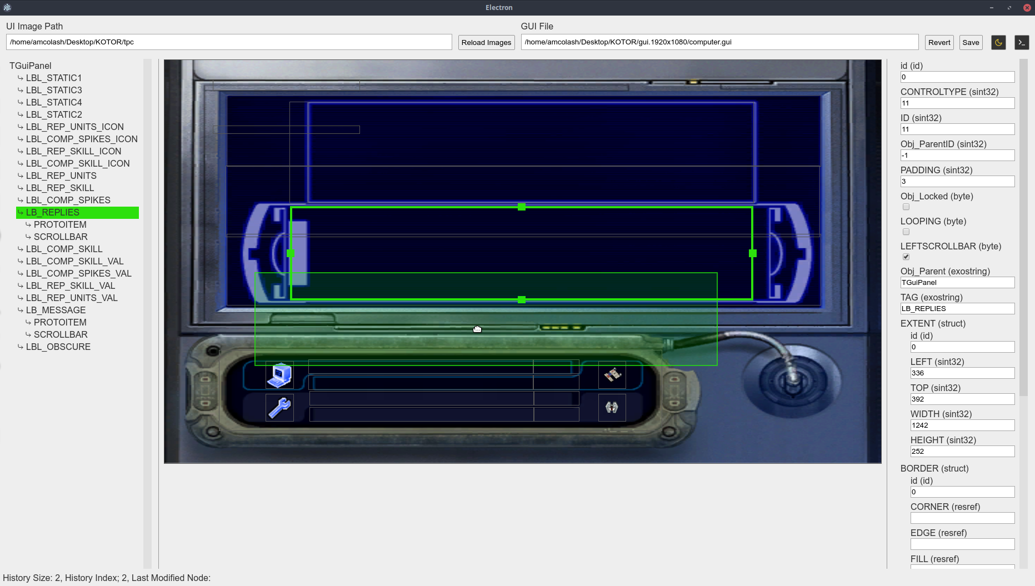Click the Revert button
The width and height of the screenshot is (1035, 586).
939,42
